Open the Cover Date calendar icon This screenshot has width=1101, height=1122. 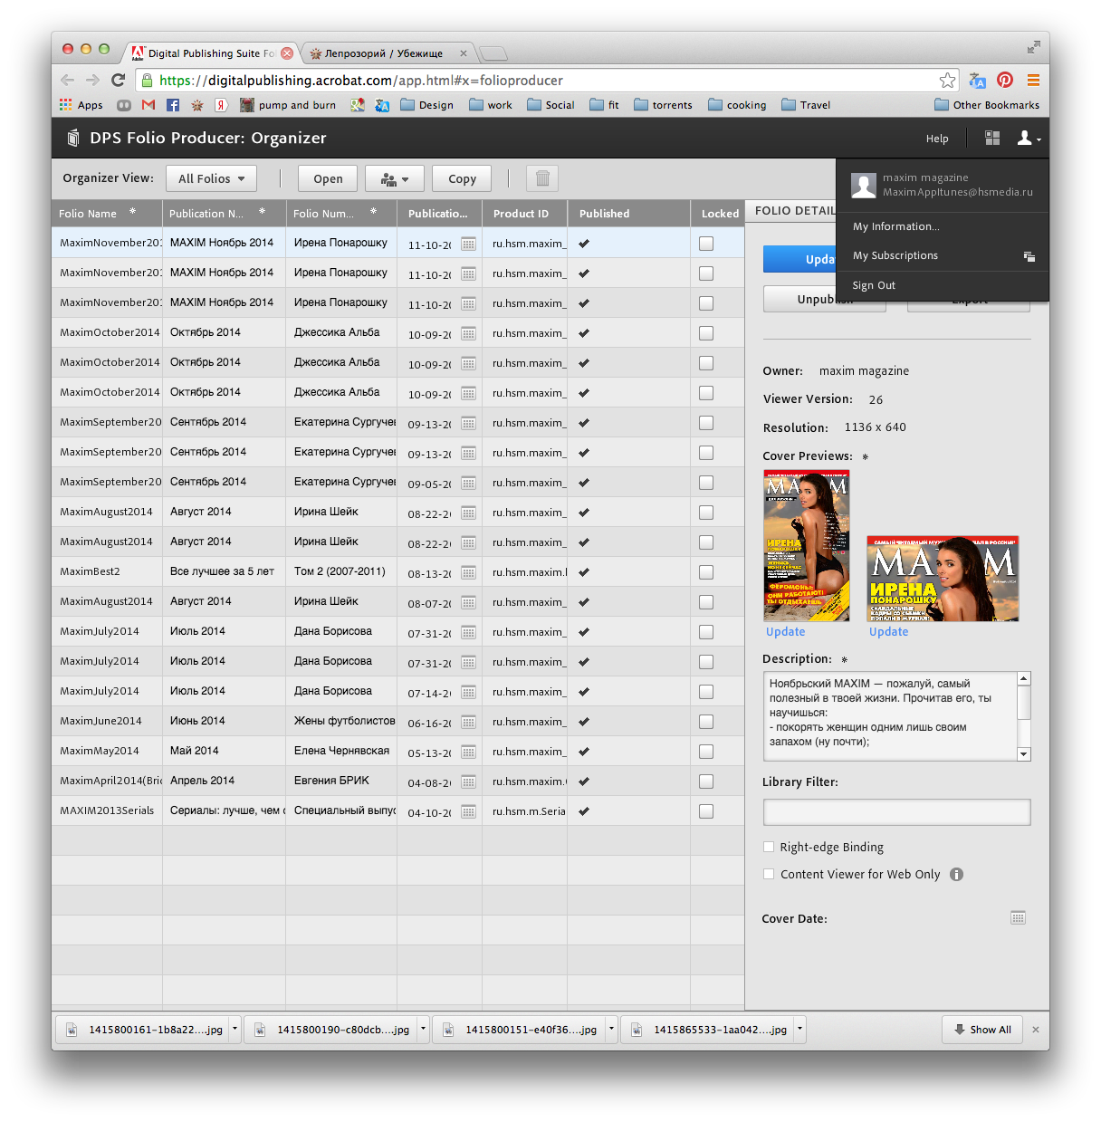[x=1018, y=917]
